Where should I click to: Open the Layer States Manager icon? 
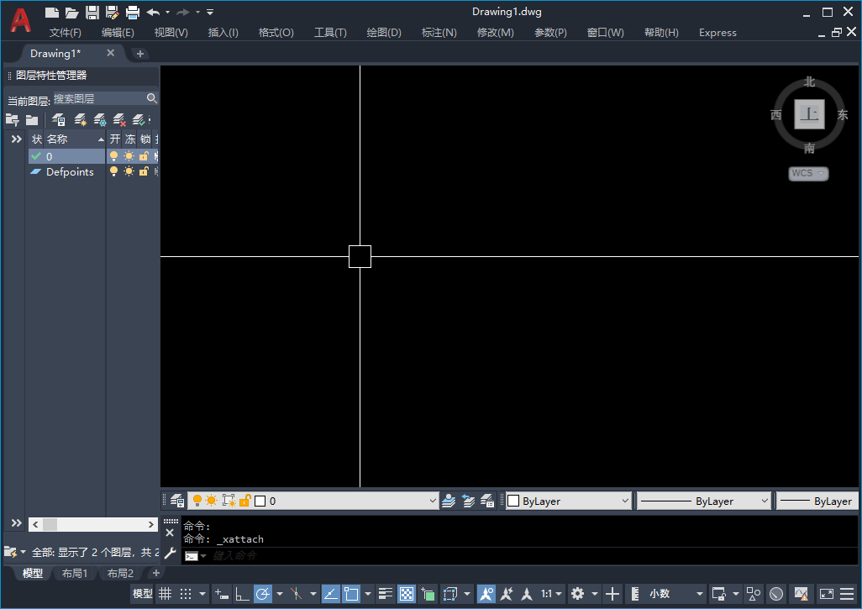pyautogui.click(x=58, y=120)
